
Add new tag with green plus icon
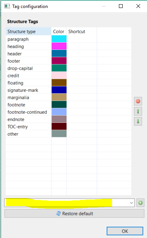point(140,203)
